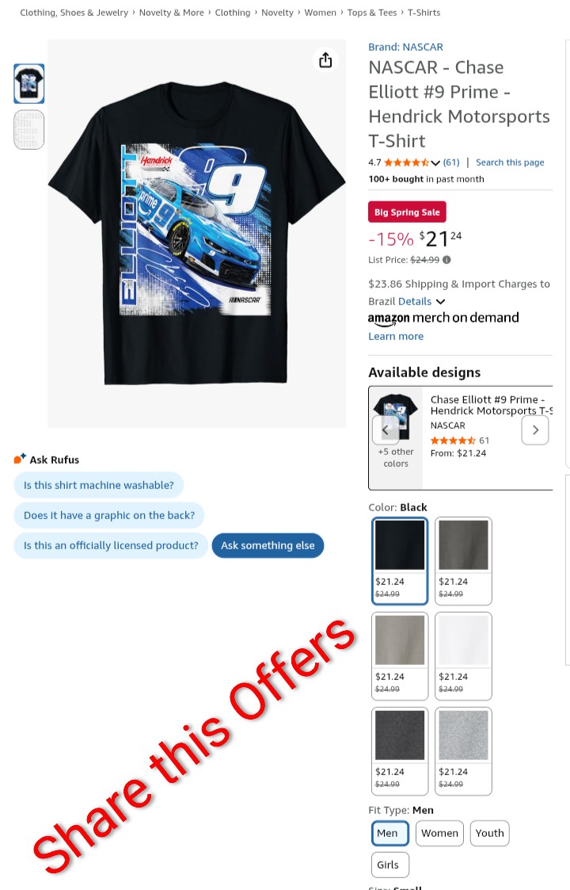This screenshot has height=890, width=570.
Task: Click the share icon on product image
Action: (x=325, y=60)
